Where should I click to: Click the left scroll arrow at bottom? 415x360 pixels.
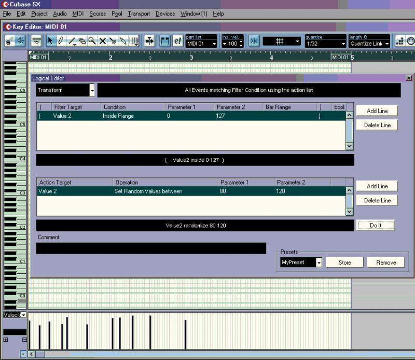pos(32,354)
